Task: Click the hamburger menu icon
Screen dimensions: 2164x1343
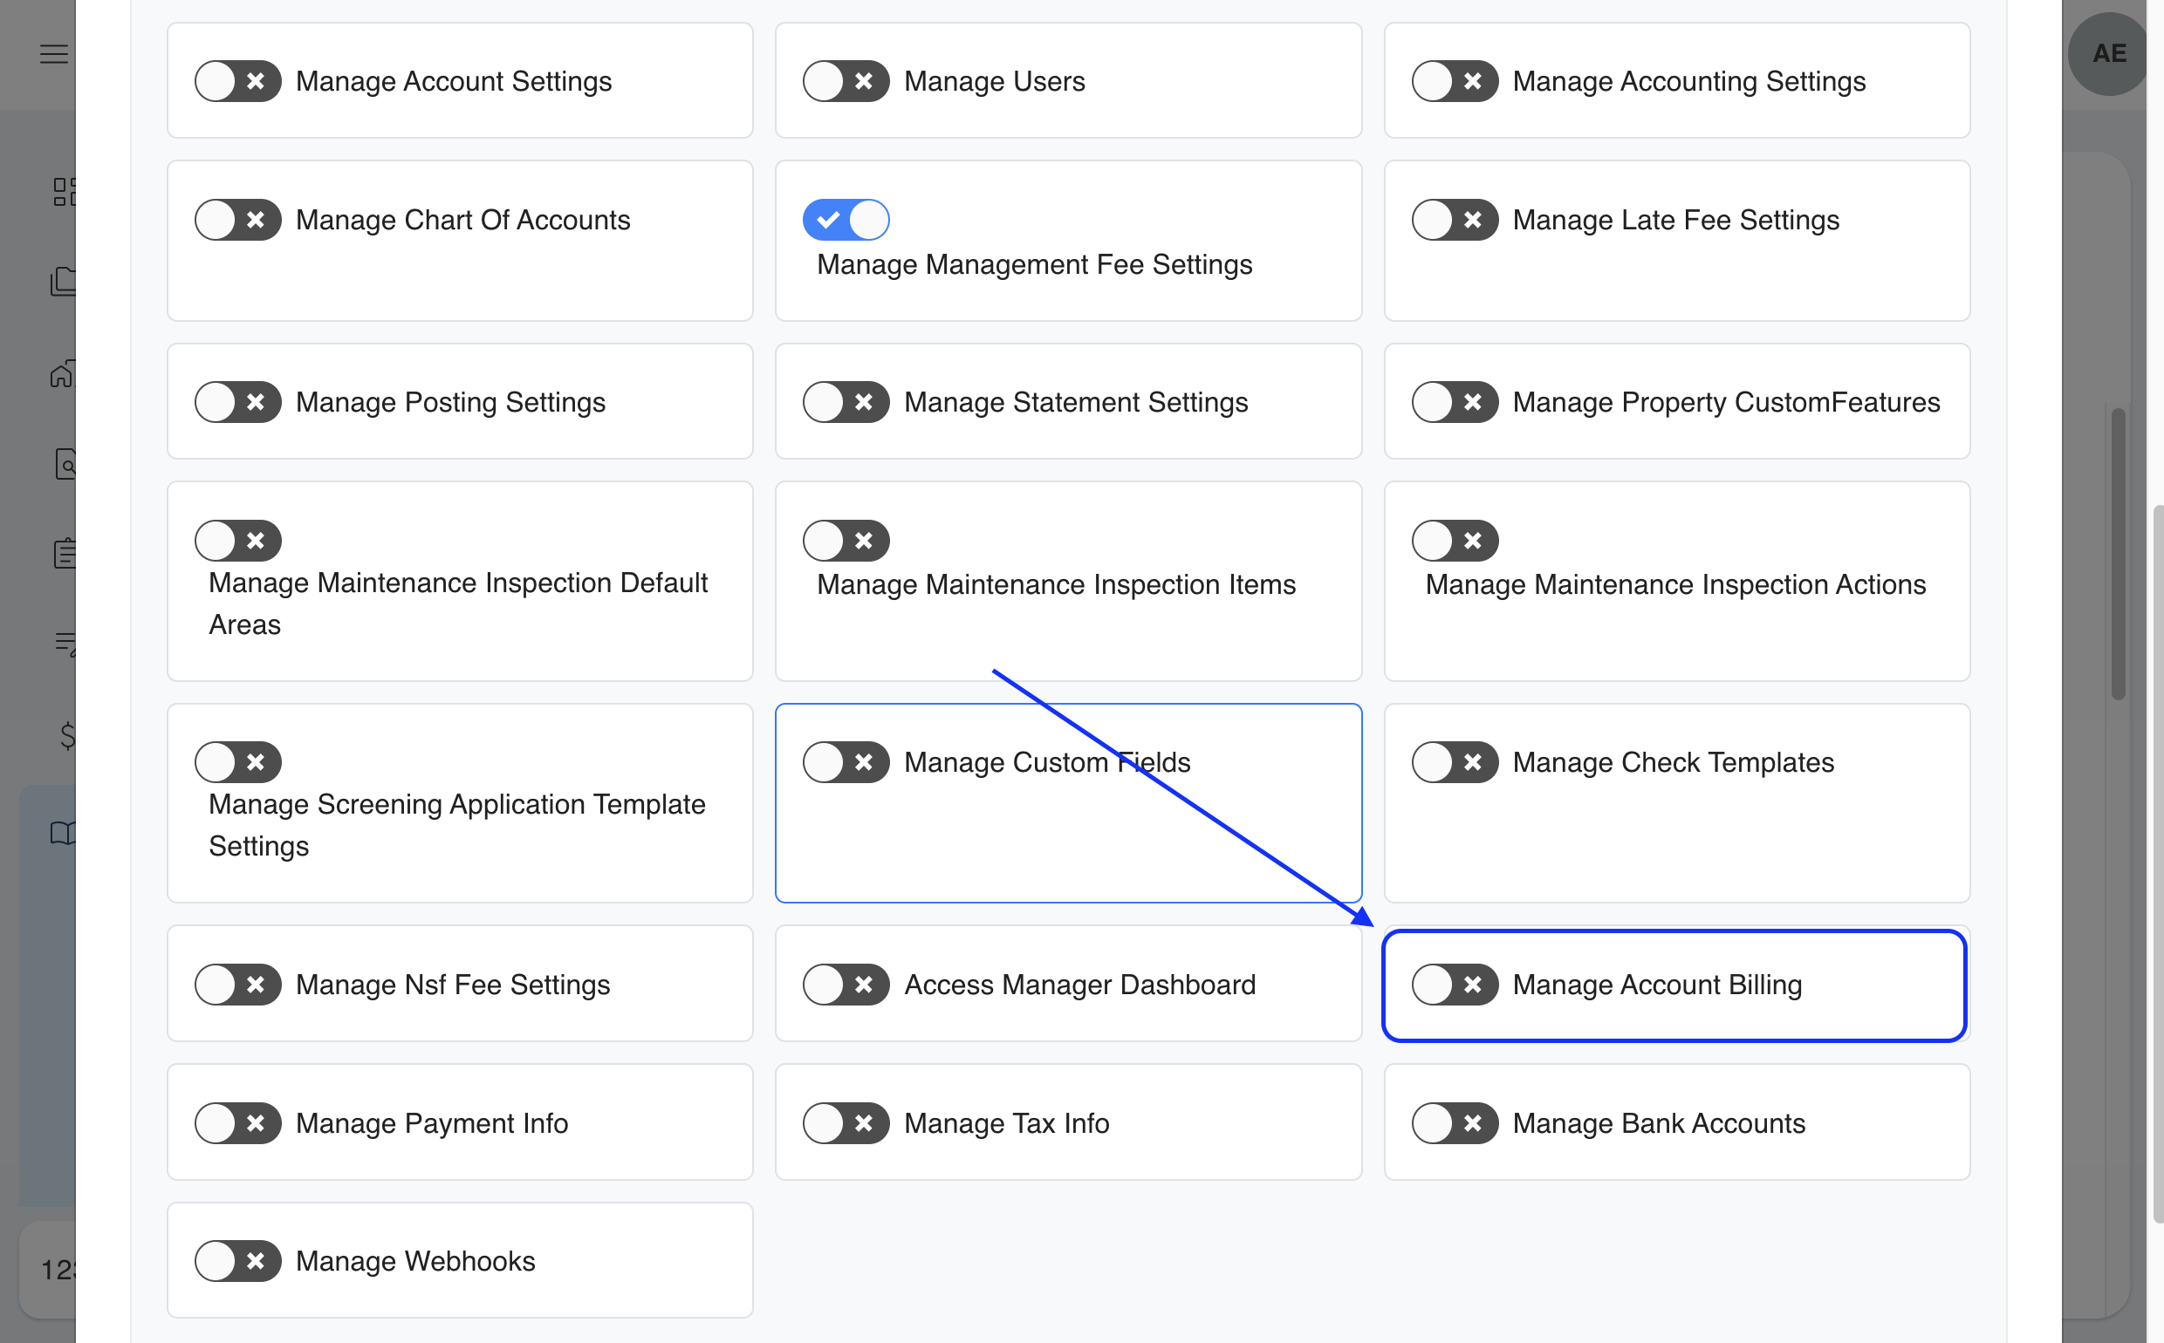Action: 53,54
